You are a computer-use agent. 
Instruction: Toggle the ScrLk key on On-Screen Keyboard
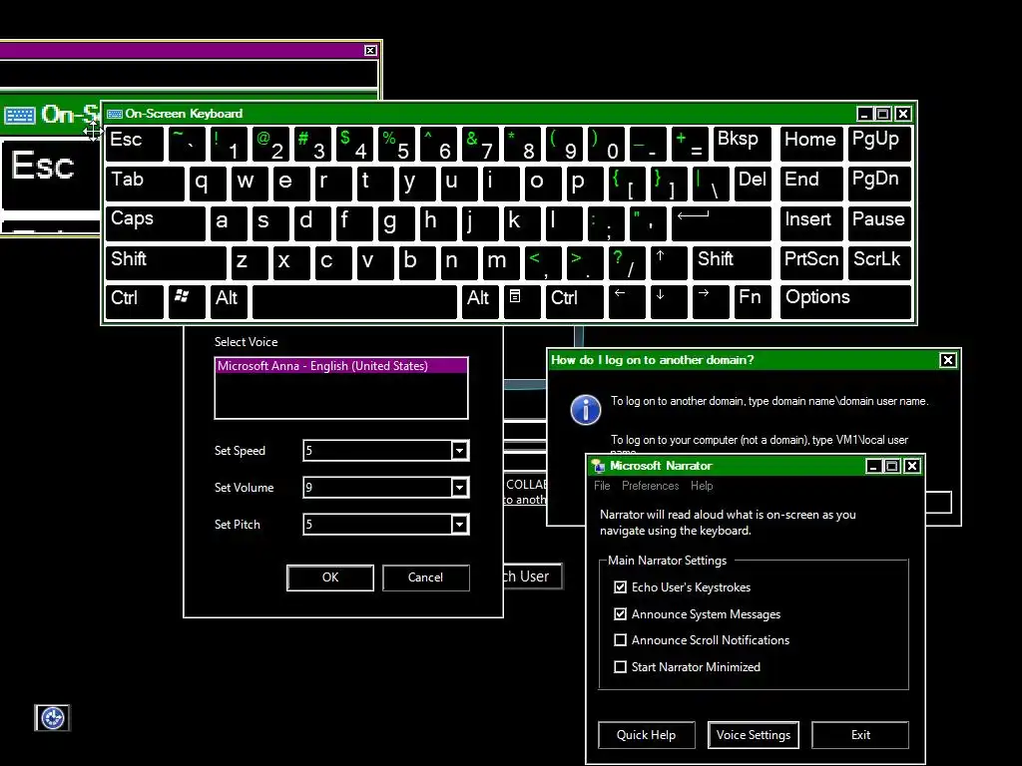click(879, 263)
